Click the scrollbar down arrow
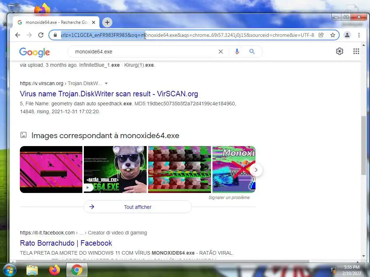The width and height of the screenshot is (370, 277). [x=363, y=256]
